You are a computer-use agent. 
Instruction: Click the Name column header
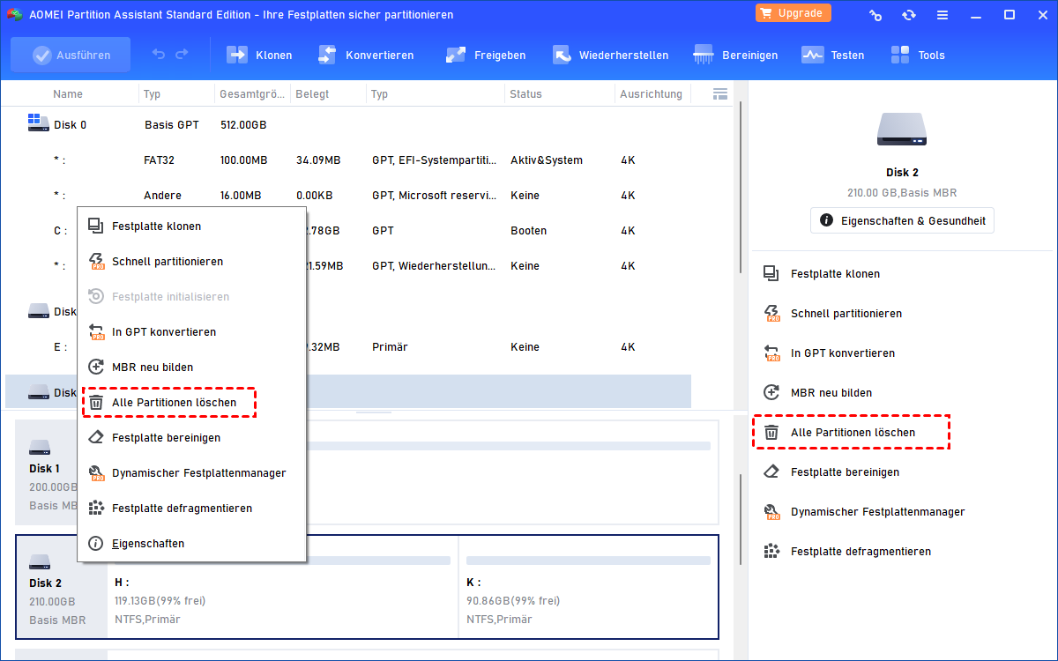click(x=68, y=94)
